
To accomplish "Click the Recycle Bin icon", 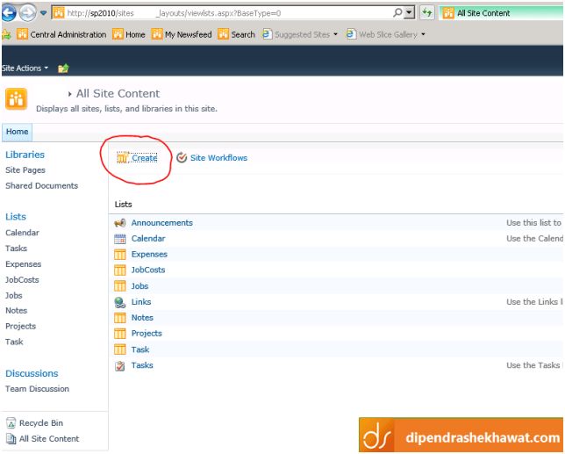I will pyautogui.click(x=11, y=423).
